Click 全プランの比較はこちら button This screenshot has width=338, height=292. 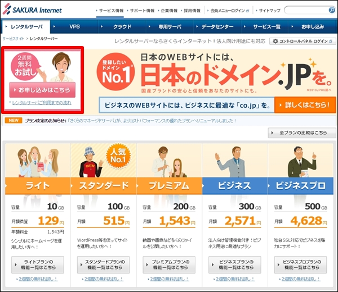point(302,133)
